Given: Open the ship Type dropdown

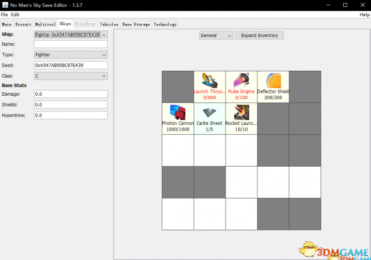Looking at the screenshot, I should 71,55.
